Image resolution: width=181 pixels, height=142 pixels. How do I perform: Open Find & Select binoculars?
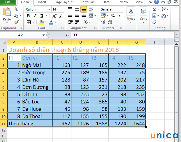164,15
